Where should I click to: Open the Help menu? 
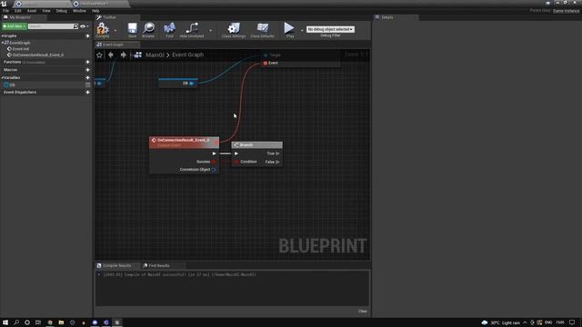click(95, 11)
